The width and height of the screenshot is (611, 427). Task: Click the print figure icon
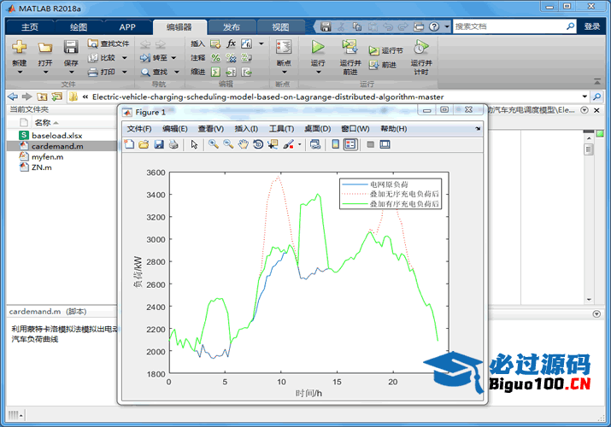173,144
